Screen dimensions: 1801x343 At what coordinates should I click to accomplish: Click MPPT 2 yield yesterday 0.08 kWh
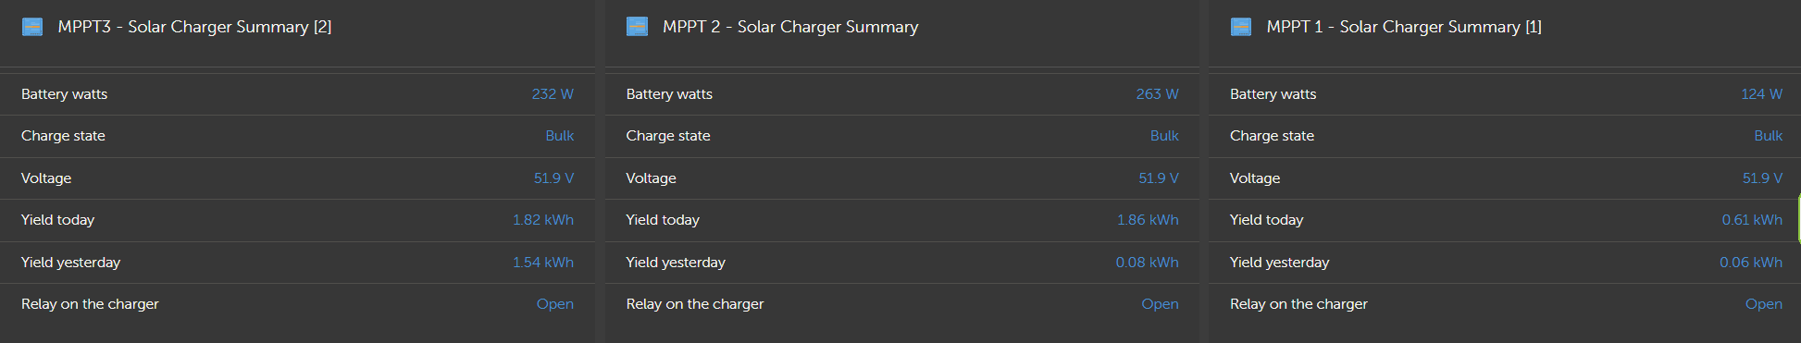click(x=1147, y=263)
